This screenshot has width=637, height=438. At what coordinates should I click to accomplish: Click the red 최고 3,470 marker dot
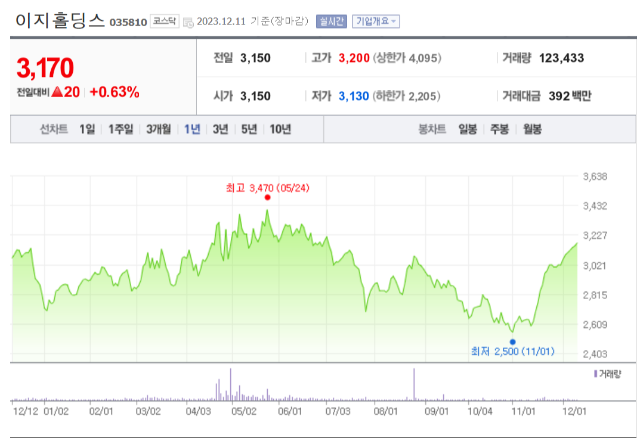(x=267, y=197)
